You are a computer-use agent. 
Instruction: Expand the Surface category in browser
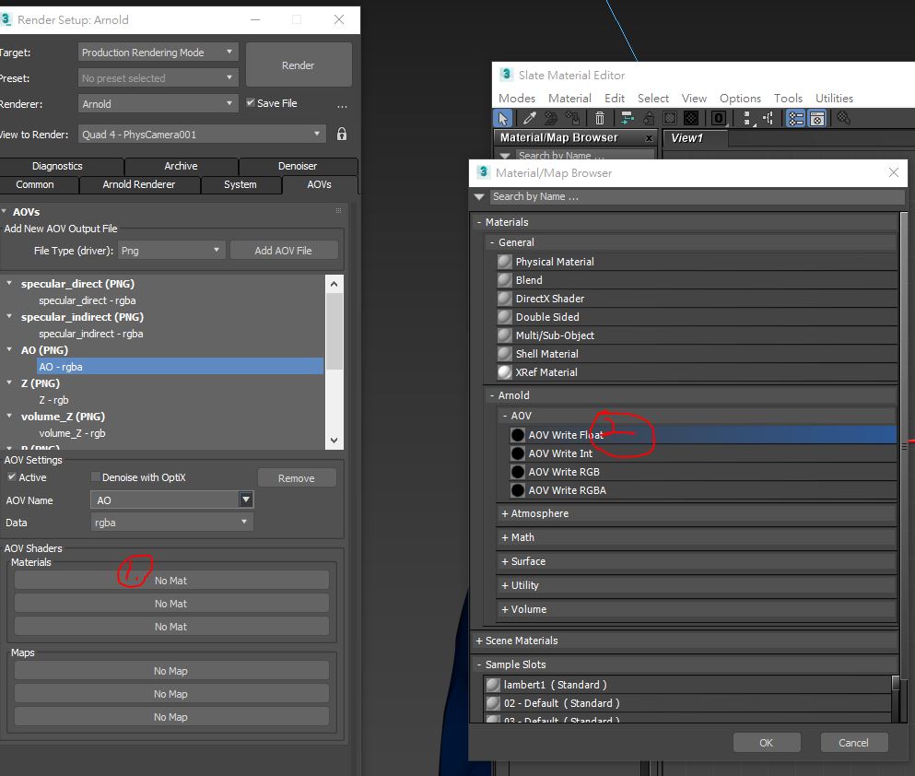(528, 561)
